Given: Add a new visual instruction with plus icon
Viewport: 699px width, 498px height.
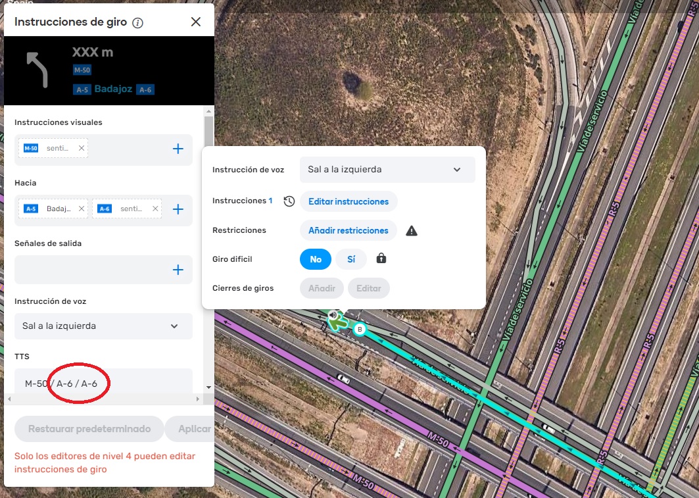Looking at the screenshot, I should (178, 149).
